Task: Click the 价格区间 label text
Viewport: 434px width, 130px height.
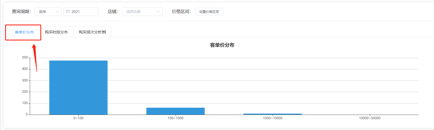Action: [x=181, y=12]
